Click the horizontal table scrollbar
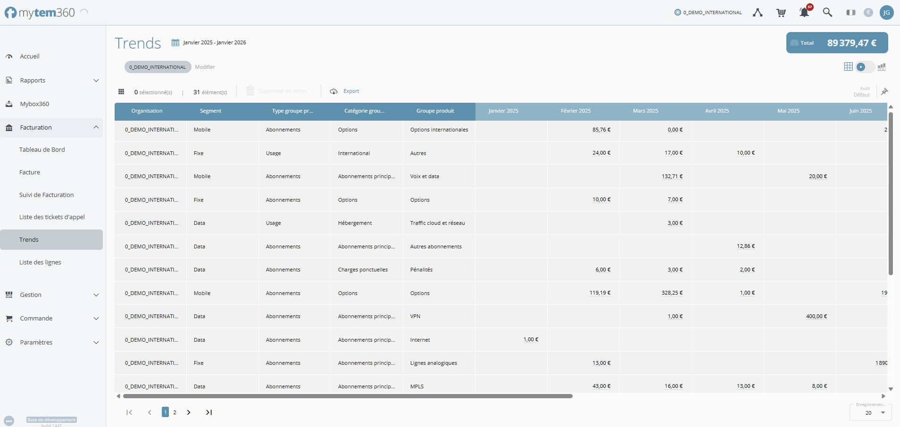 348,396
